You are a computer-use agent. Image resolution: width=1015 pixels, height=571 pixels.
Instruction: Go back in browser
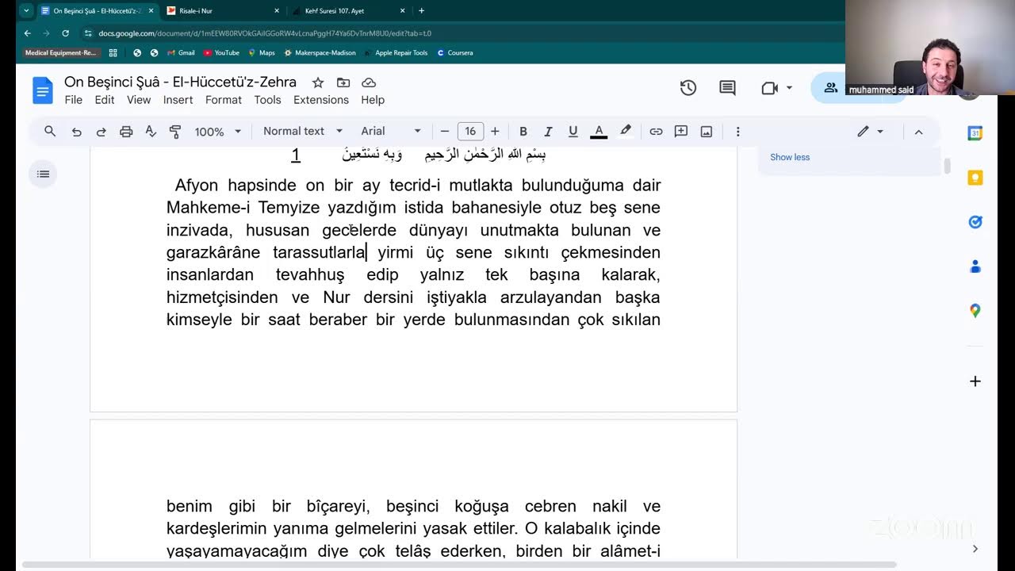click(x=28, y=33)
